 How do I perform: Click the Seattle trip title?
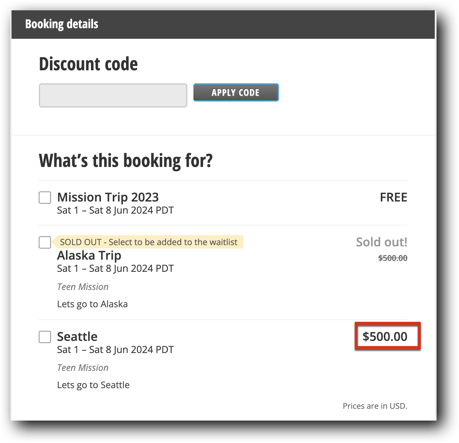(77, 336)
